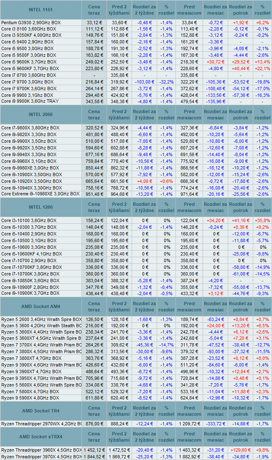Image resolution: width=272 pixels, height=460 pixels.
Task: Click the "Pentium G3930 2,90GHz BOX" row name
Action: click(31, 22)
